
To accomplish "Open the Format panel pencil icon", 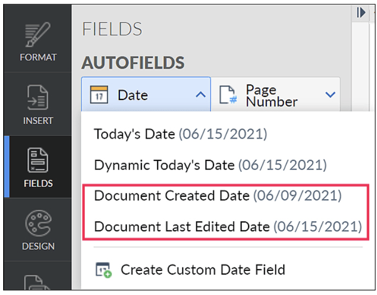I will [38, 35].
